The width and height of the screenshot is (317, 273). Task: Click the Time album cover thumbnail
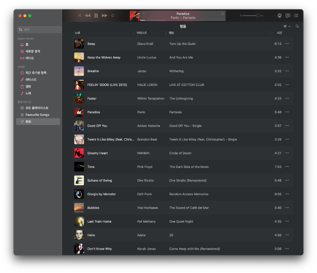coord(79,167)
